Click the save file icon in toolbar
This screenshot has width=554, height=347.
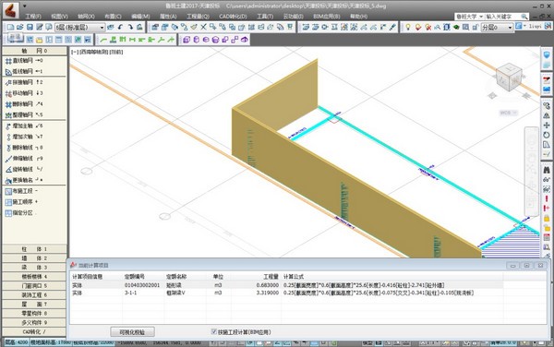[30, 27]
